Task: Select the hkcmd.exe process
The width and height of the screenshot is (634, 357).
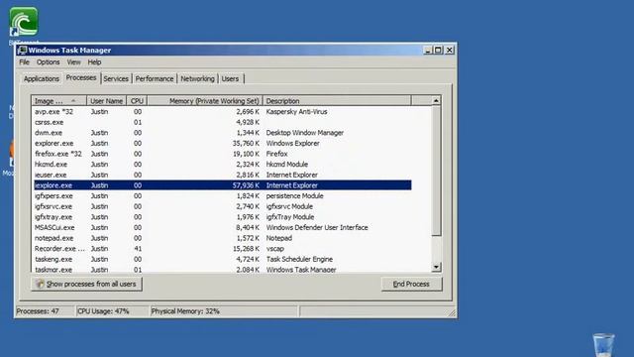Action: coord(222,165)
